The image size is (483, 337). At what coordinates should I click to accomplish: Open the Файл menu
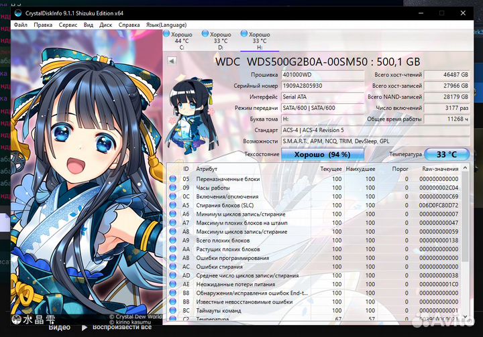tap(20, 25)
